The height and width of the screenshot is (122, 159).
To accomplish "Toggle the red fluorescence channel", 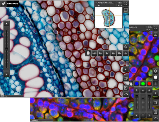I will point(149,84).
